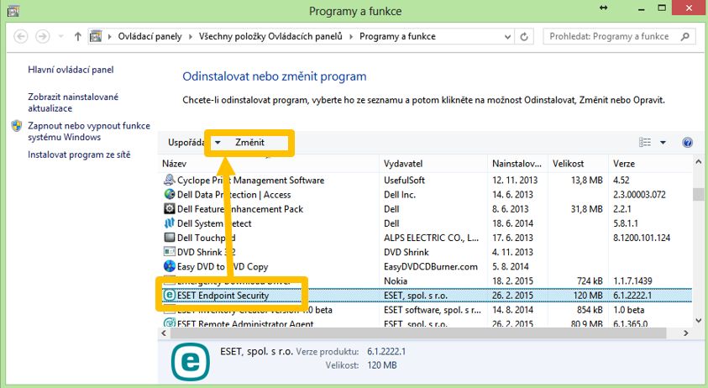
Task: Select Cyclope Print Management Software icon
Action: pos(170,180)
